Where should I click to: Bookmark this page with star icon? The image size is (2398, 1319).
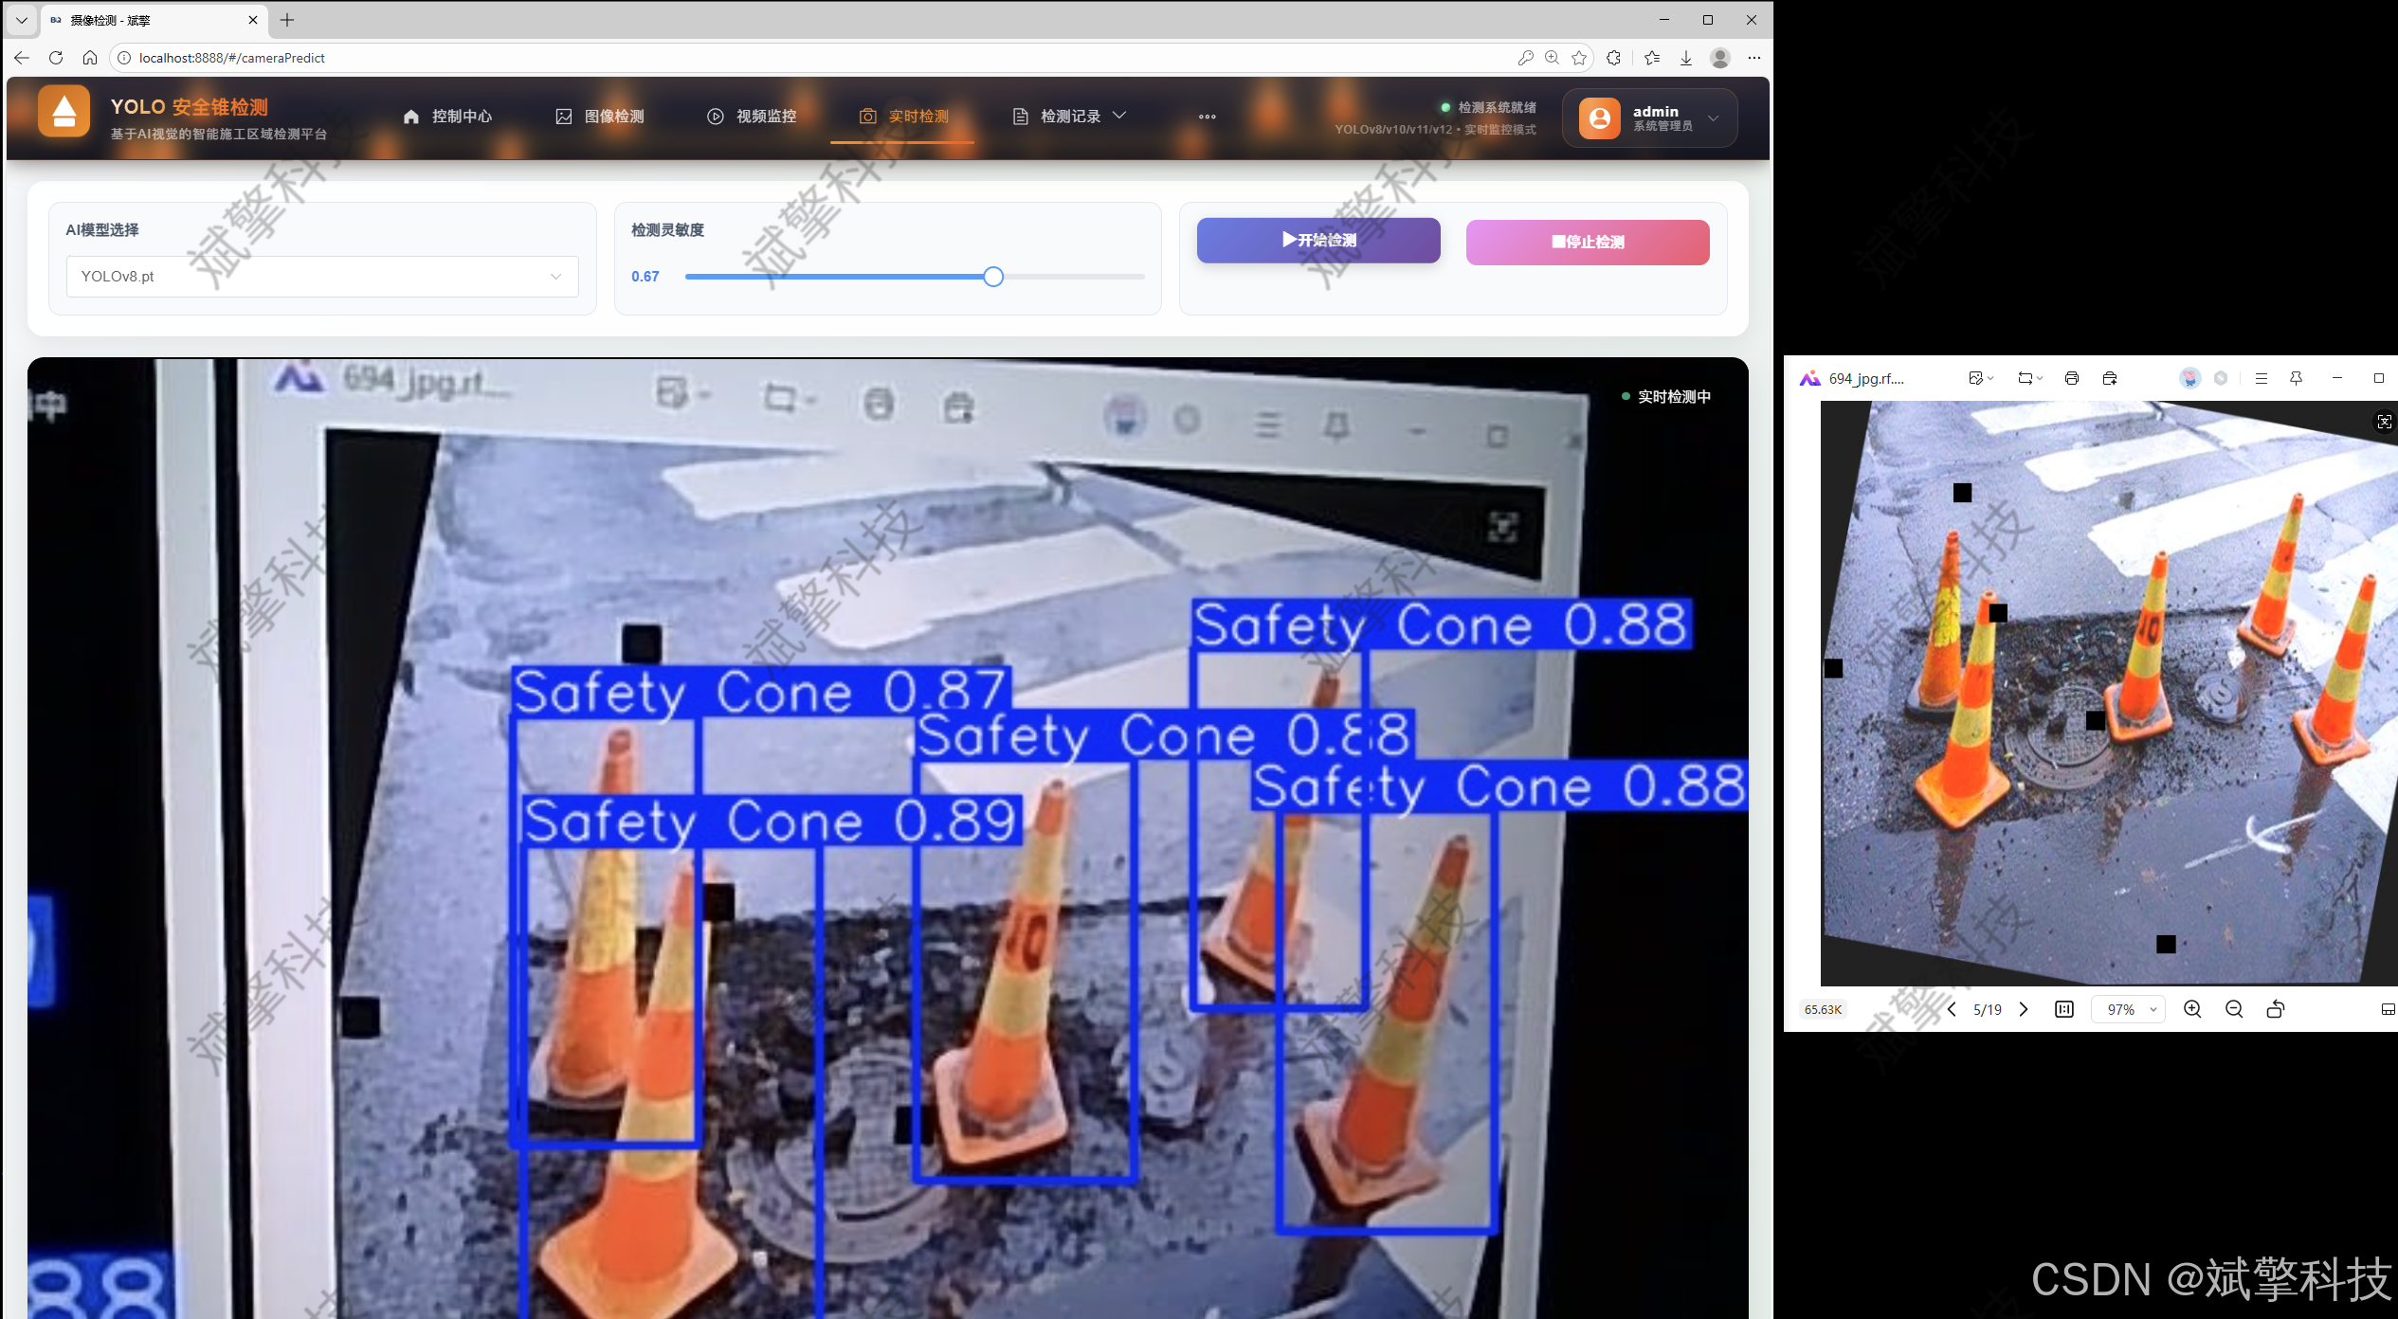point(1579,58)
